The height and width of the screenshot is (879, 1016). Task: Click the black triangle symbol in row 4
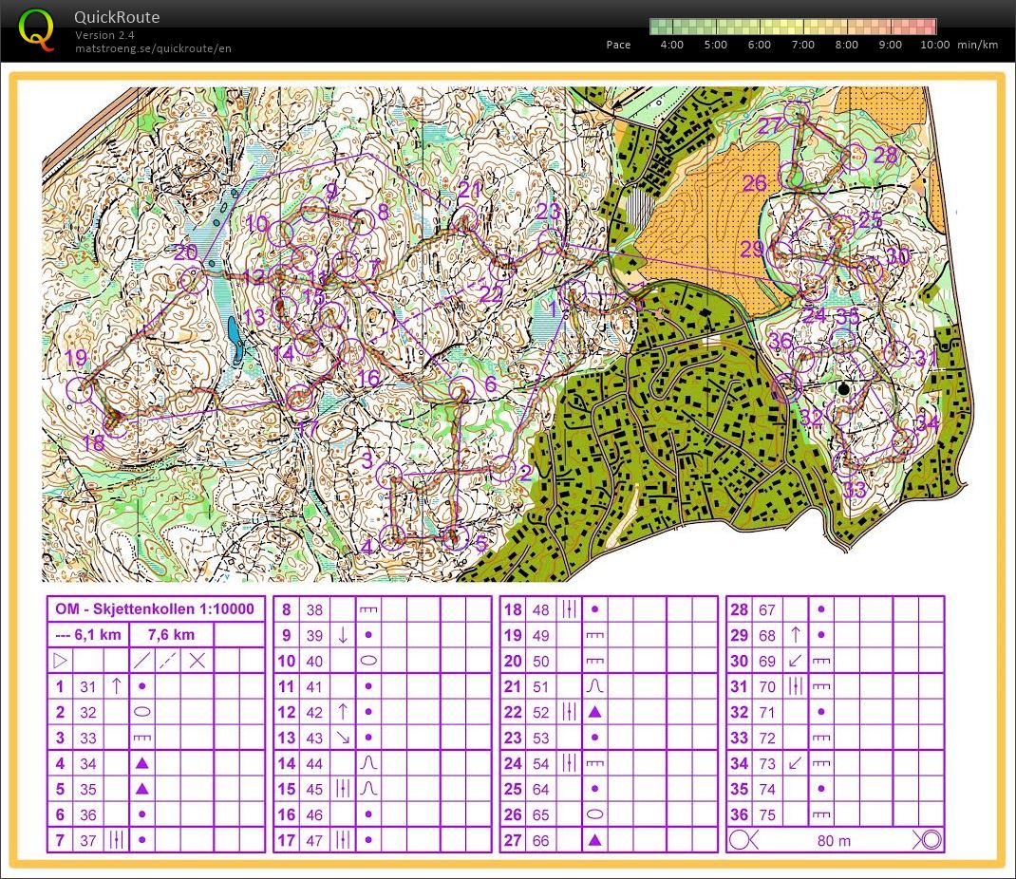pyautogui.click(x=141, y=763)
